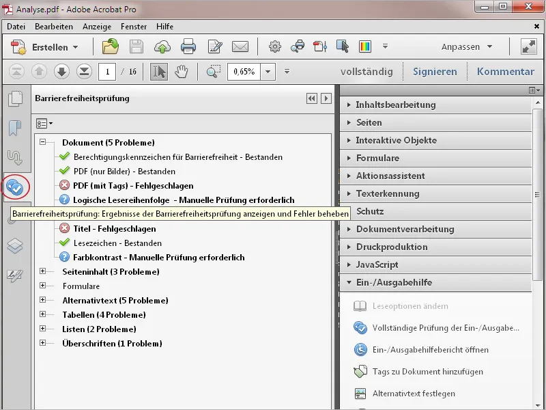Send file via envelope email icon
The image size is (546, 410).
pos(240,46)
